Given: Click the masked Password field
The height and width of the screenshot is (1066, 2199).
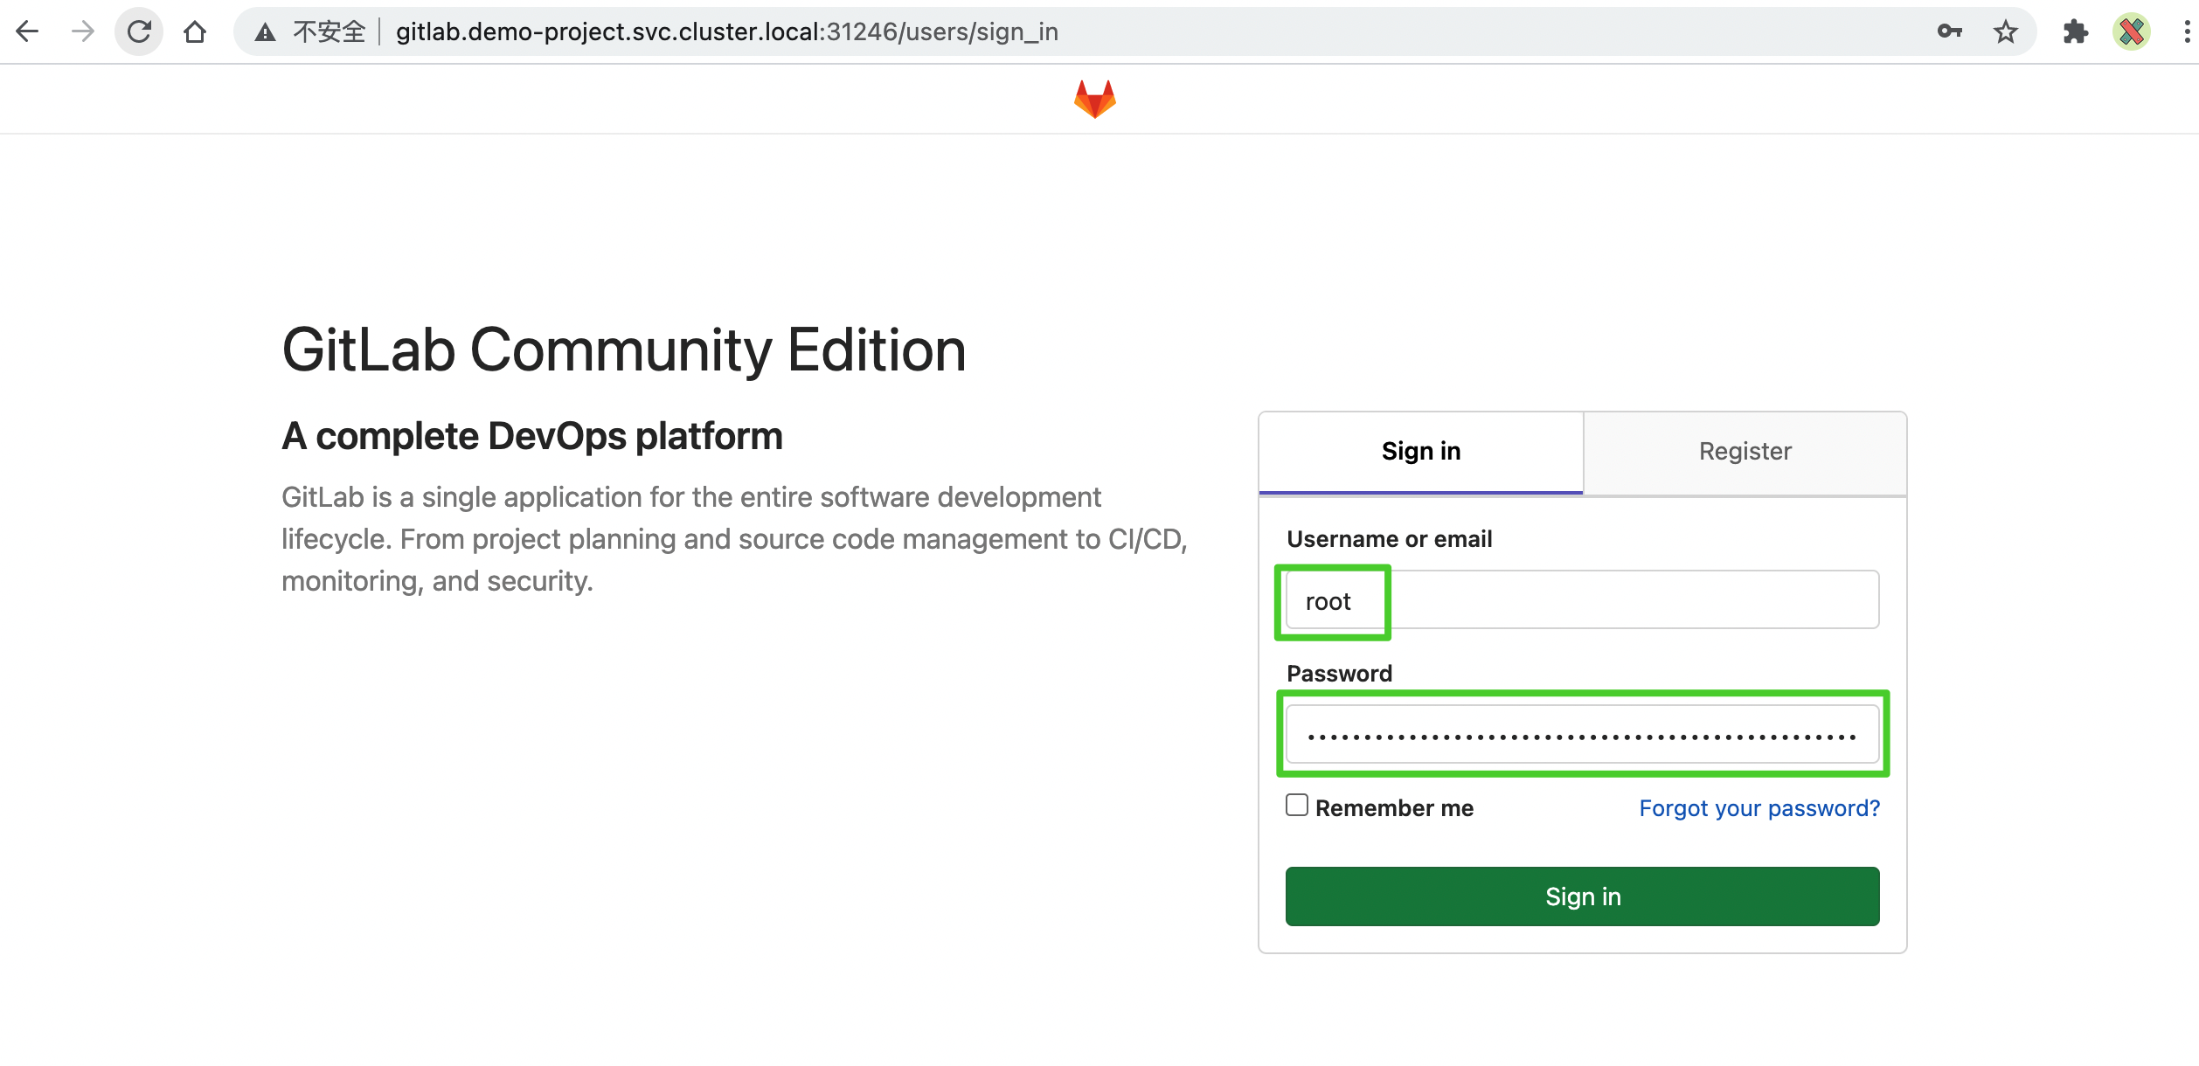Looking at the screenshot, I should point(1582,734).
